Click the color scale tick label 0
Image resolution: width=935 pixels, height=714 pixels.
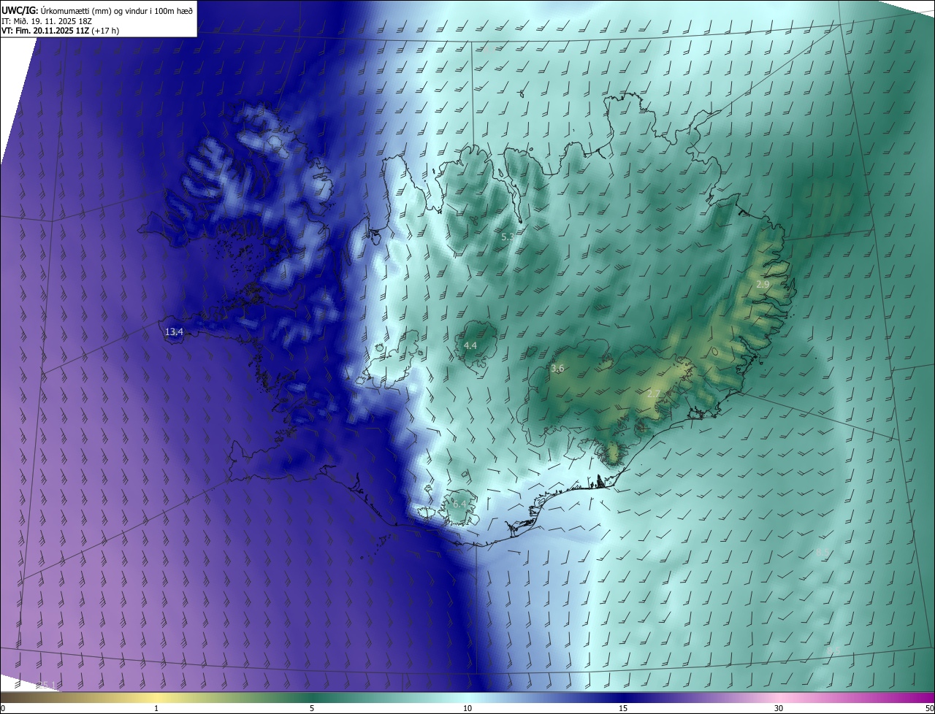(3, 708)
